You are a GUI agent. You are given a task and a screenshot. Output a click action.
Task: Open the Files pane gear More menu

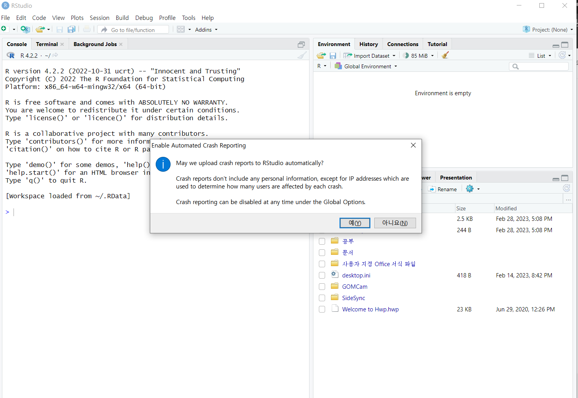pos(473,189)
